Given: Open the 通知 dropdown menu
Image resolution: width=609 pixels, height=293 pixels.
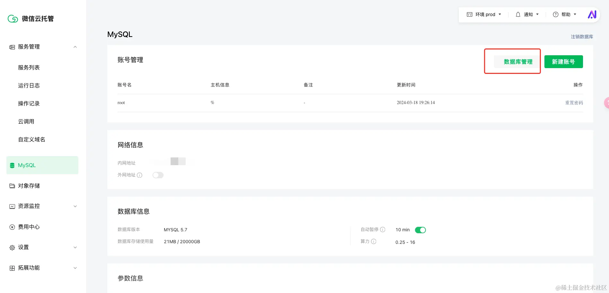Looking at the screenshot, I should pos(527,14).
